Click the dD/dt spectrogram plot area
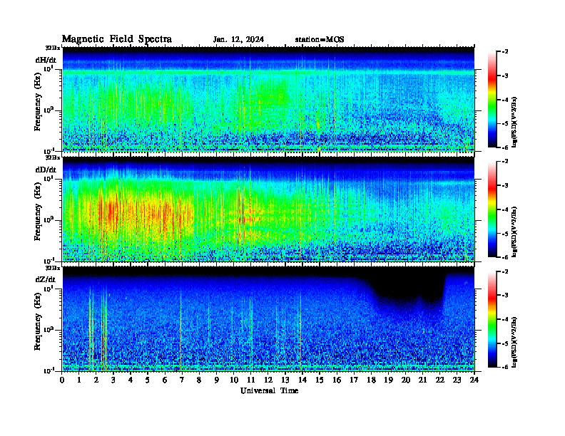 pyautogui.click(x=268, y=209)
